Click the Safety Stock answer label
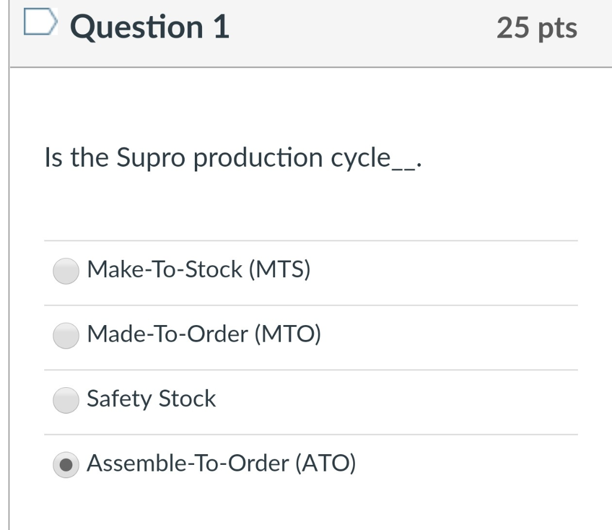612x530 pixels. tap(151, 399)
